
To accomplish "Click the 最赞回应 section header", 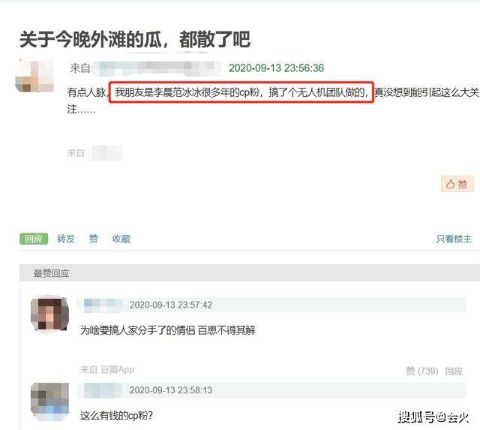I will tap(51, 273).
